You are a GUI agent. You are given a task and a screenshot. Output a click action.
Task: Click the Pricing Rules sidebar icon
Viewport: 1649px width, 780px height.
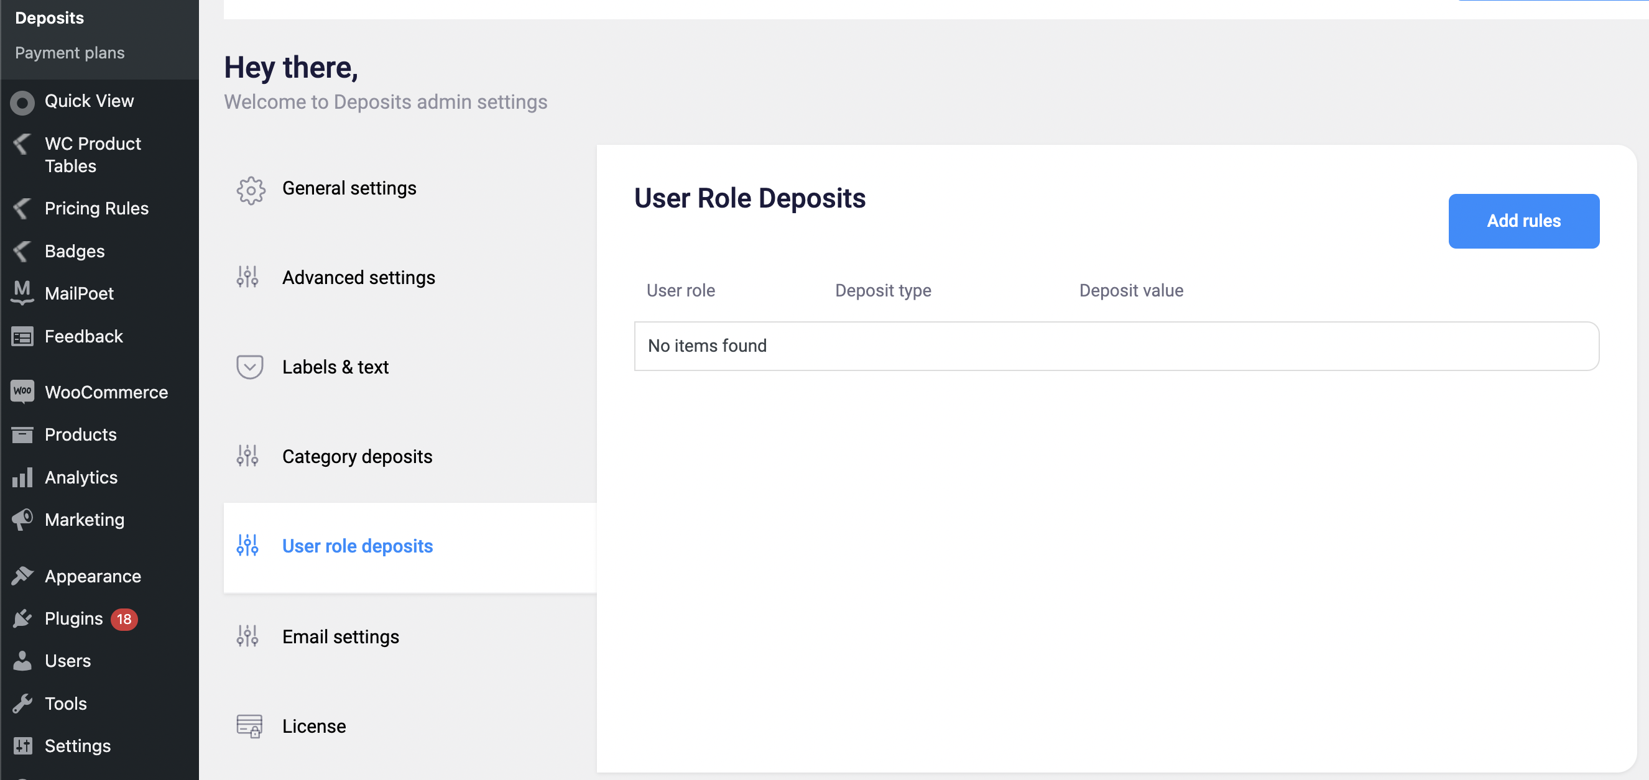(22, 208)
